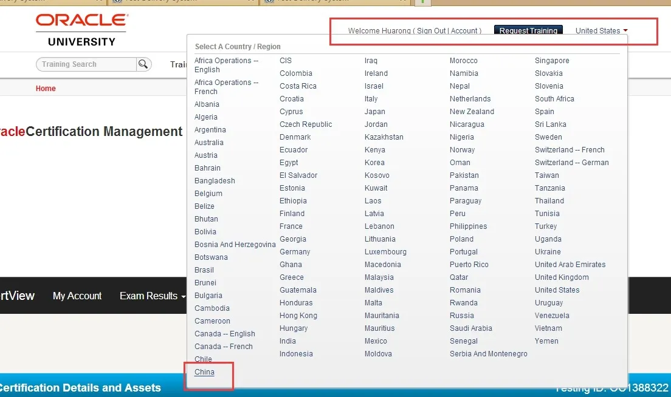Select Sri Lanka from the list

coord(550,124)
